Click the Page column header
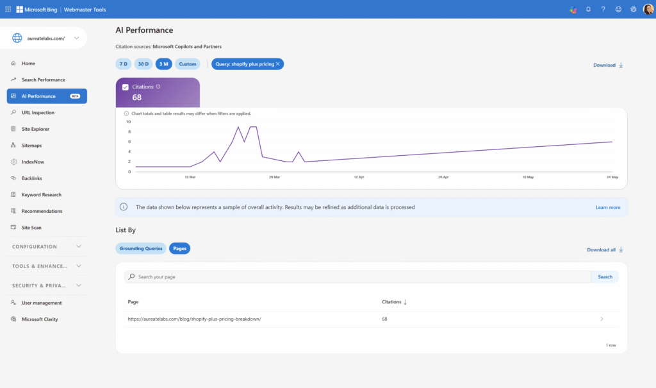 pyautogui.click(x=133, y=301)
